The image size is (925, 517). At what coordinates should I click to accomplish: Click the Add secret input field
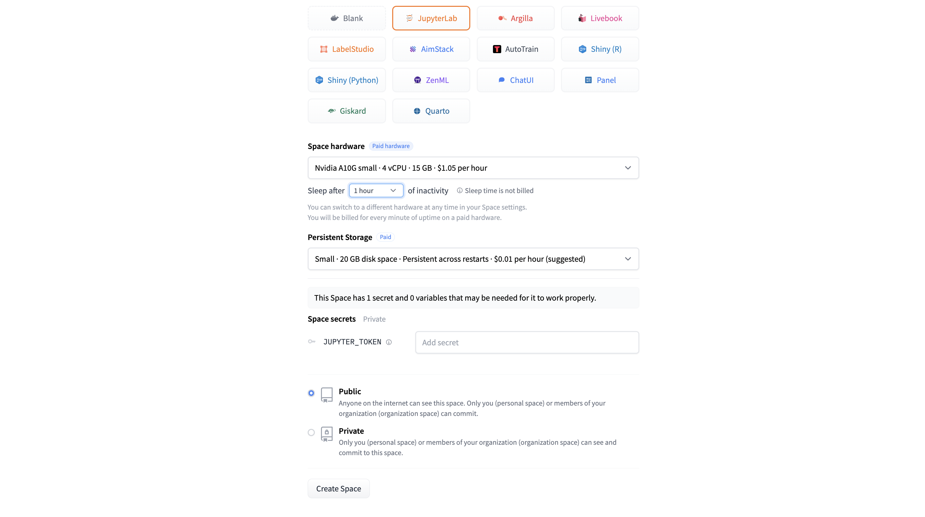pos(527,342)
